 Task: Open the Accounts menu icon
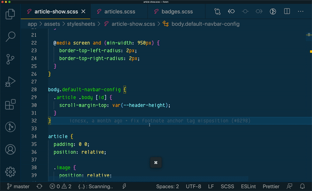[x=10, y=149]
